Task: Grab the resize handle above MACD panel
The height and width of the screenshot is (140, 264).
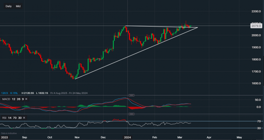Action: 131,95
